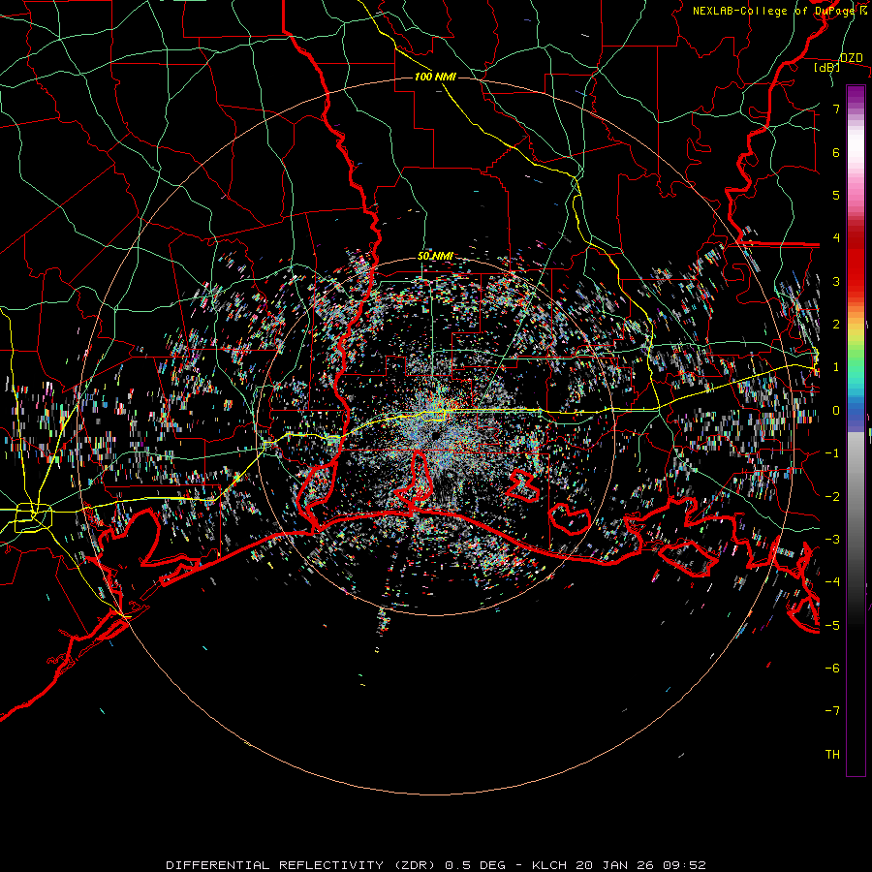Click the 4 dB tick on the color scale
872x872 pixels.
pos(836,238)
